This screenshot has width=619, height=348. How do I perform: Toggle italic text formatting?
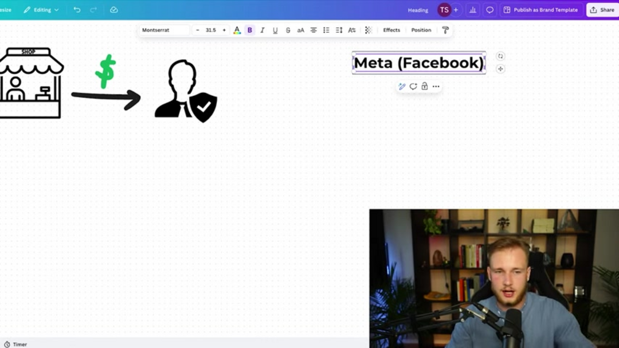pyautogui.click(x=263, y=30)
